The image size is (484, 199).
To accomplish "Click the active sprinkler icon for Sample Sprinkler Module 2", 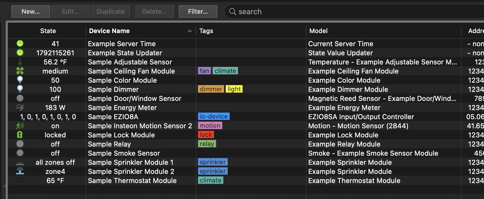I will click(x=20, y=171).
